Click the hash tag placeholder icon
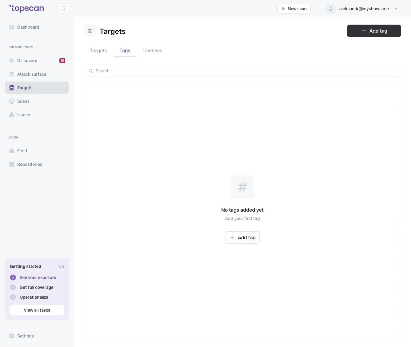 (242, 187)
